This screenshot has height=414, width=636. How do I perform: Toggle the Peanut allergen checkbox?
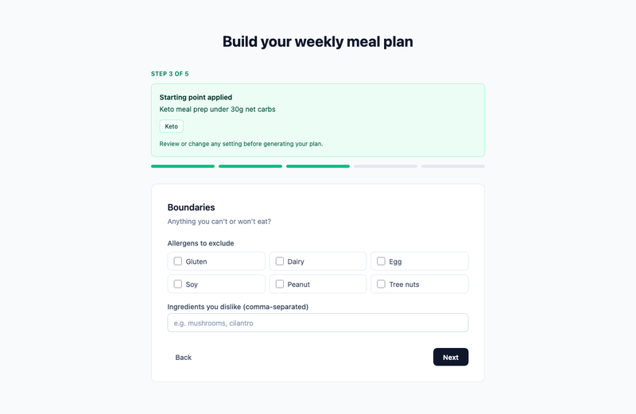click(280, 284)
